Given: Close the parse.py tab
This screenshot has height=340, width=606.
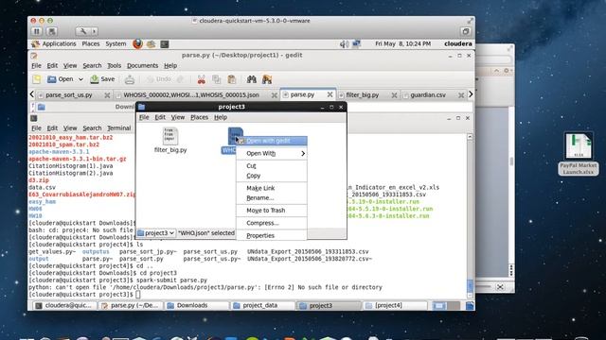Looking at the screenshot, I should pyautogui.click(x=330, y=94).
